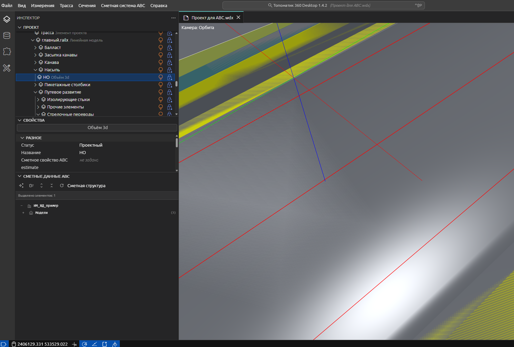Toggle visibility bulb for НО Объём 3d

[161, 77]
